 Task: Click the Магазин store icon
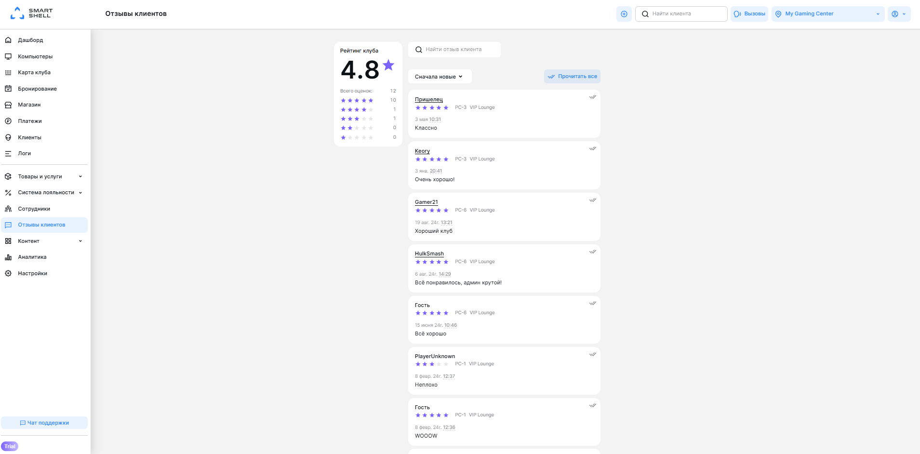(8, 105)
